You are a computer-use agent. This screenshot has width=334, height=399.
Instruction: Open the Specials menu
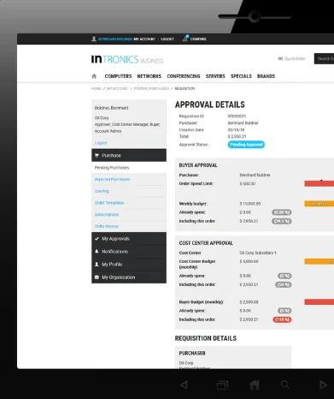(x=241, y=76)
